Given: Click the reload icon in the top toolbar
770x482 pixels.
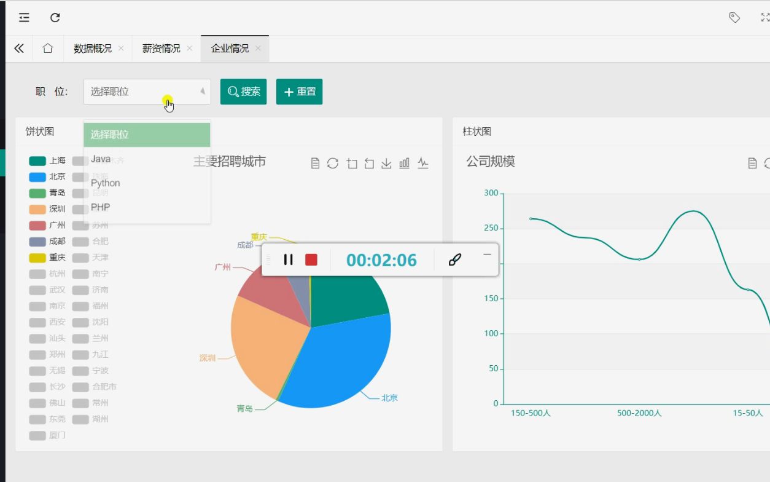Looking at the screenshot, I should [54, 17].
